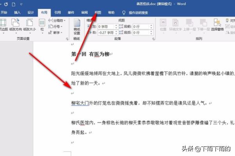Image resolution: width=235 pixels, height=156 pixels.
Task: Switch to the 视图 tab
Action: pos(98,12)
